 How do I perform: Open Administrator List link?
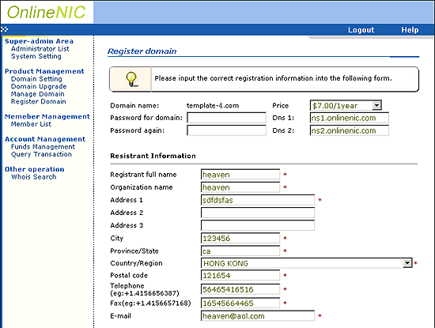[x=40, y=49]
